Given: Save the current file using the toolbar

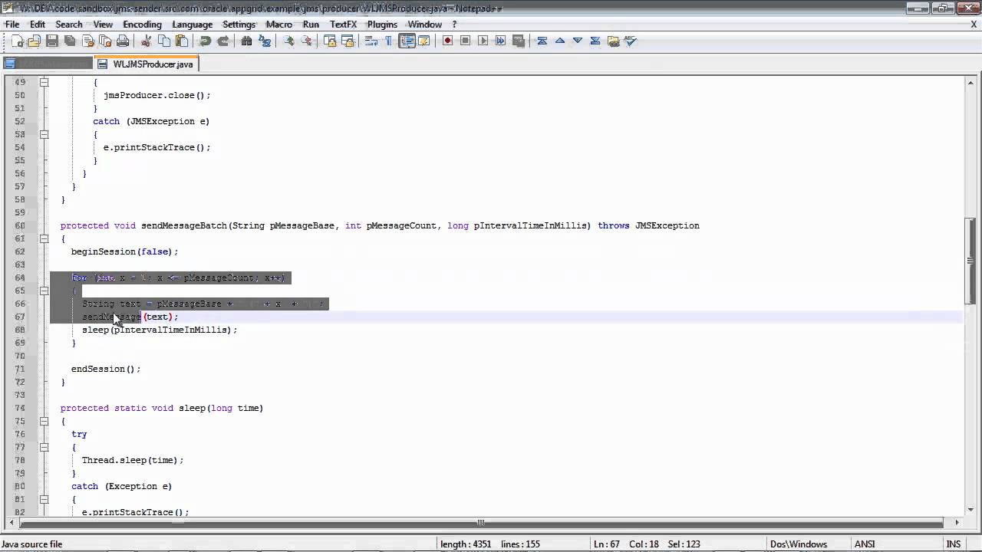Looking at the screenshot, I should pos(52,41).
